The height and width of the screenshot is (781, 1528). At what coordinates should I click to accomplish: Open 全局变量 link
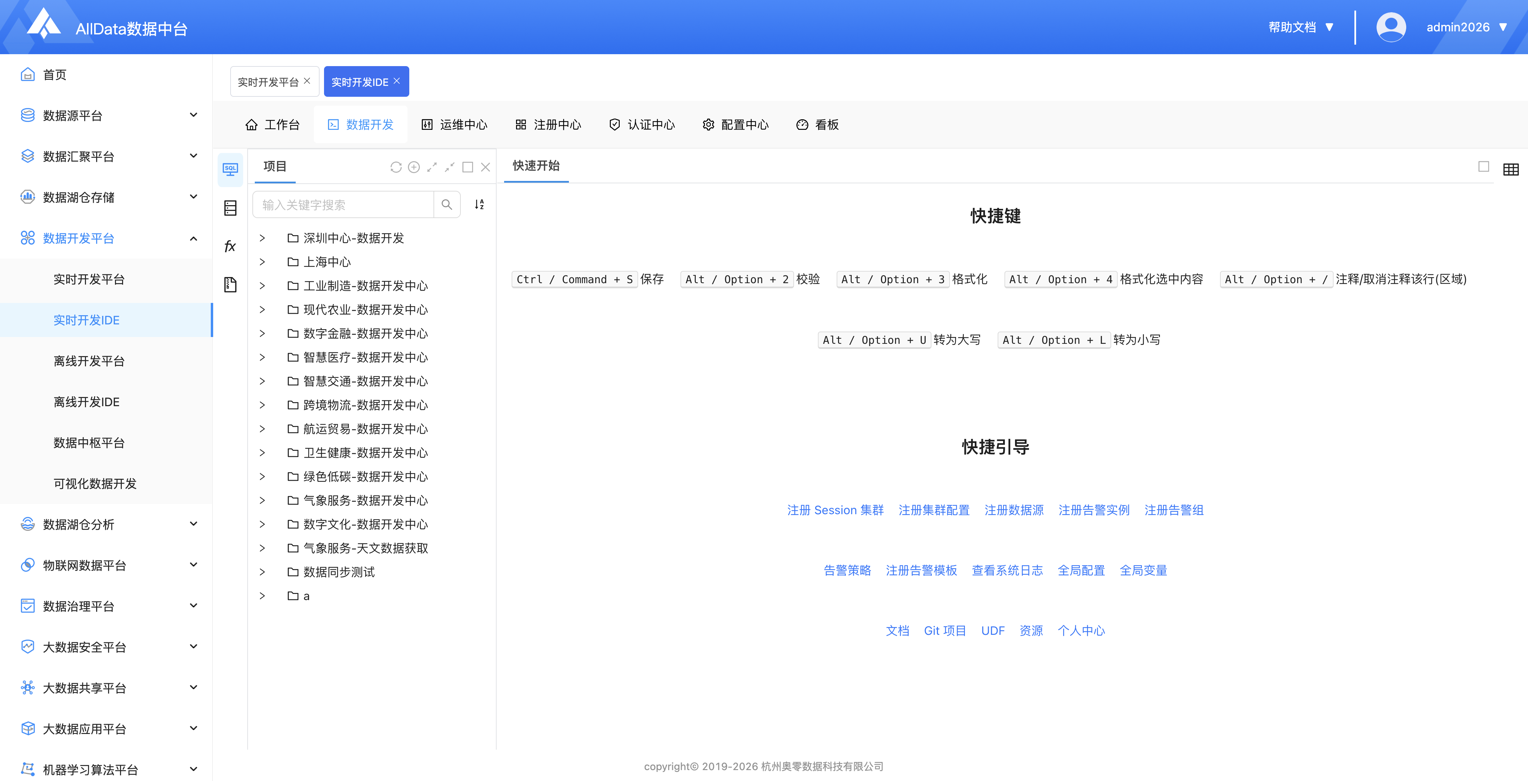pos(1143,571)
